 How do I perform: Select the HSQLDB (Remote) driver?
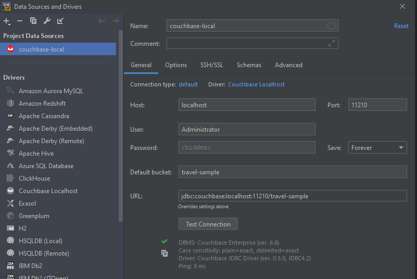58,253
